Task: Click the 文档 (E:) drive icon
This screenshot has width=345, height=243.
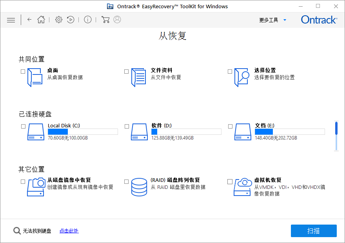Action: tap(243, 132)
